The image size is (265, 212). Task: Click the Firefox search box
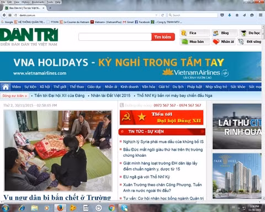(x=193, y=15)
